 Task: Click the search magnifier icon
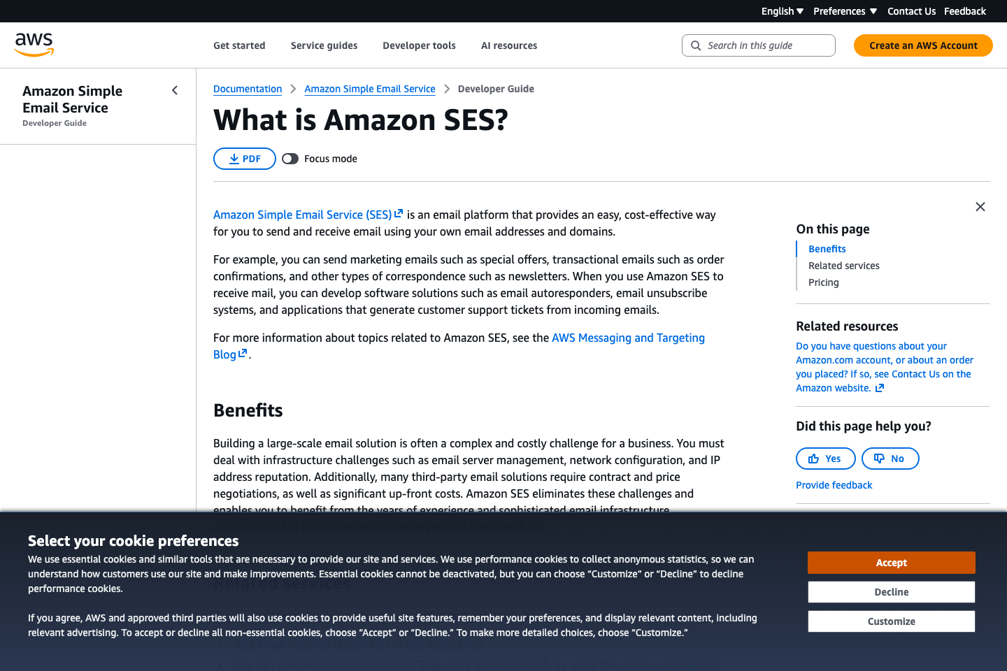pyautogui.click(x=696, y=45)
